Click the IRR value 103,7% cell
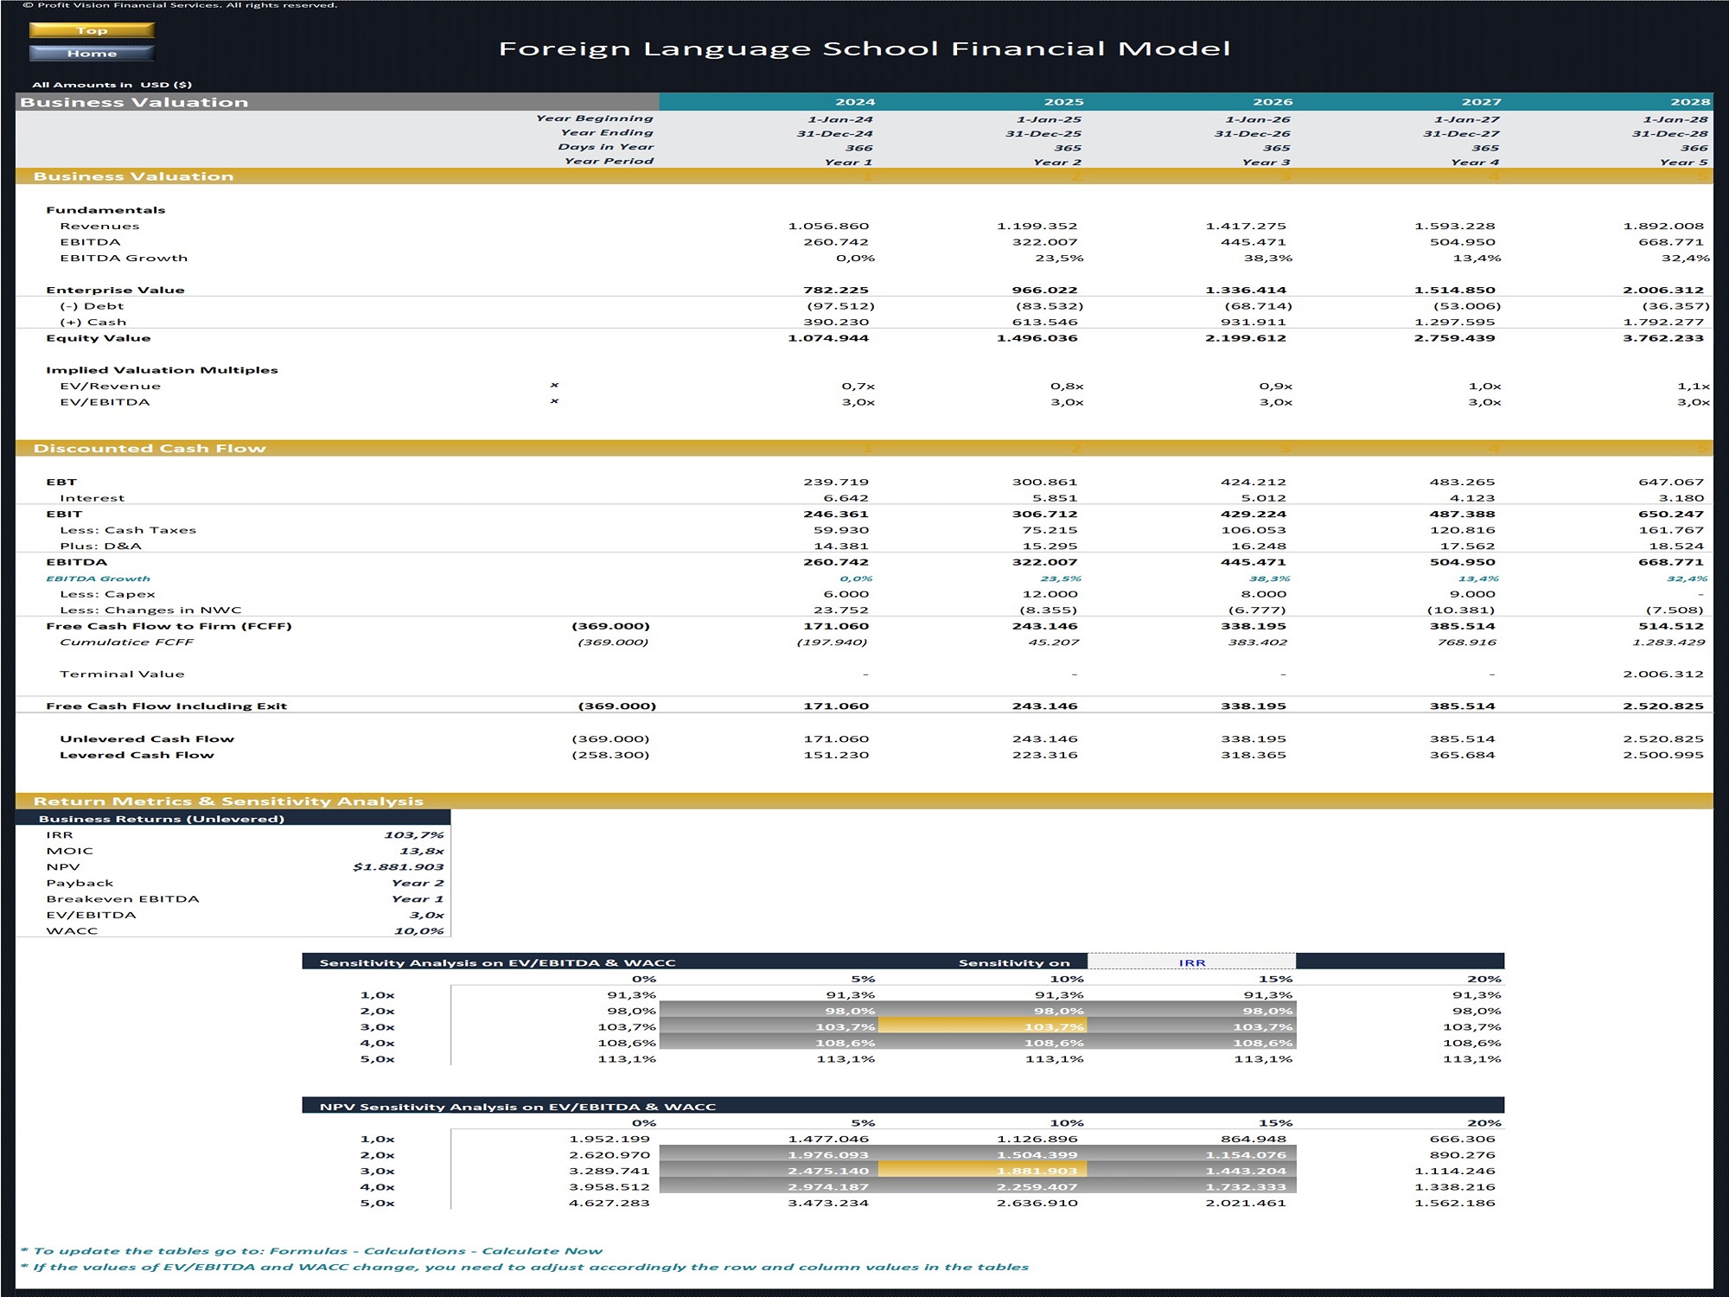Screen dimensions: 1729x1297 point(413,835)
